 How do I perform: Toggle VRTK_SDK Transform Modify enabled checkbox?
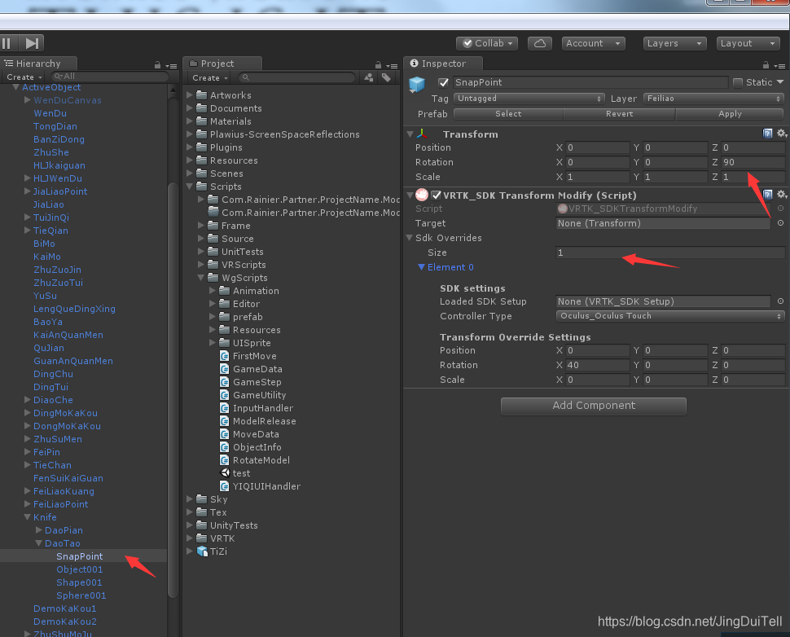coord(437,195)
